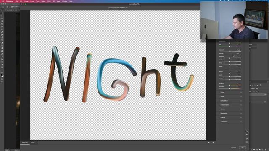Select the Lasso tool
The width and height of the screenshot is (269, 151).
click(x=2, y=18)
